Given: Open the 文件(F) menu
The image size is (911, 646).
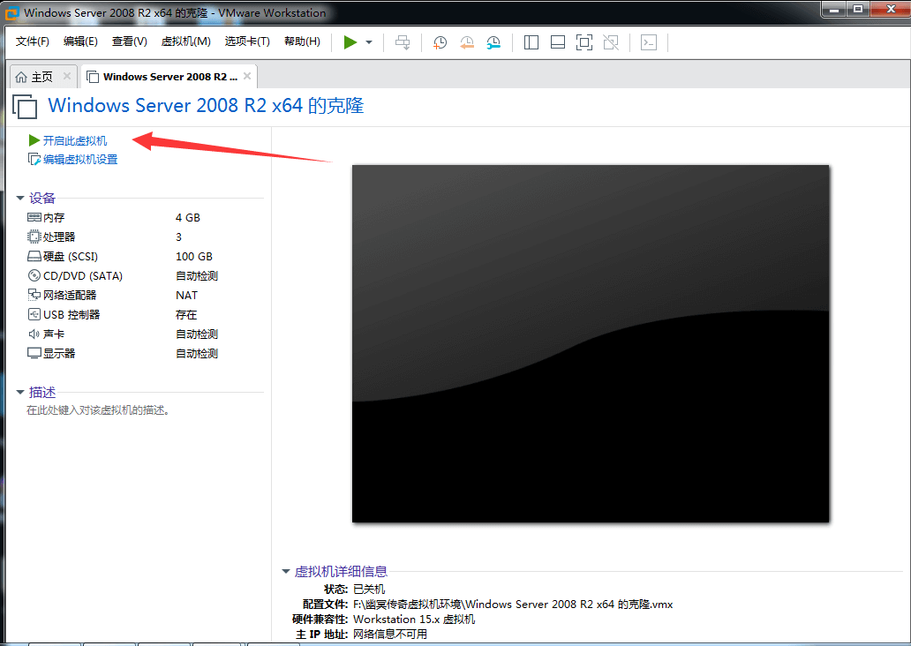Looking at the screenshot, I should click(x=33, y=41).
